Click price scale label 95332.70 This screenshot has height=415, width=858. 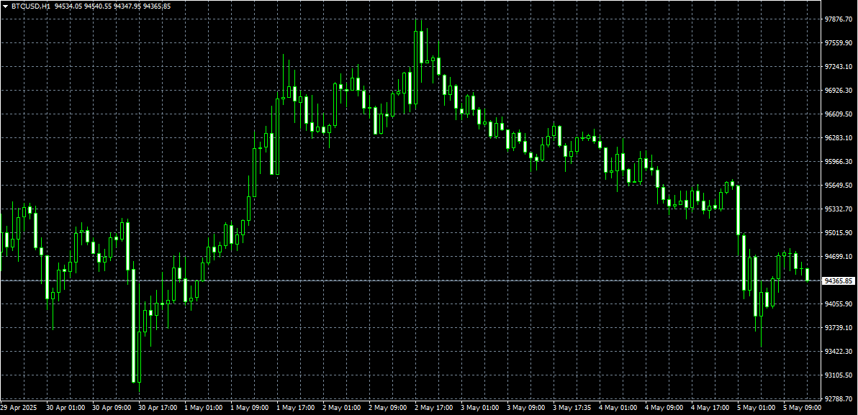(839, 209)
